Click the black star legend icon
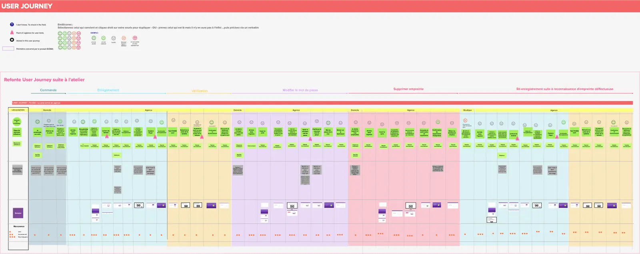This screenshot has height=254, width=640. [12, 40]
